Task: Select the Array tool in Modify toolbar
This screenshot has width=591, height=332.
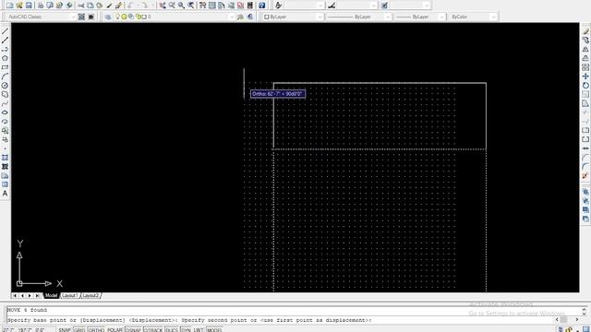Action: tap(585, 67)
